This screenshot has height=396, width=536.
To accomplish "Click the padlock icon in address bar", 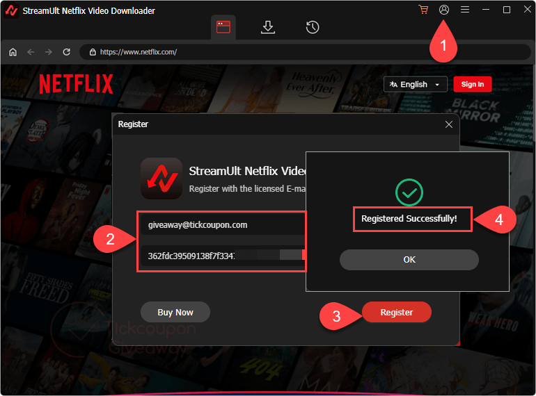I will pos(93,52).
